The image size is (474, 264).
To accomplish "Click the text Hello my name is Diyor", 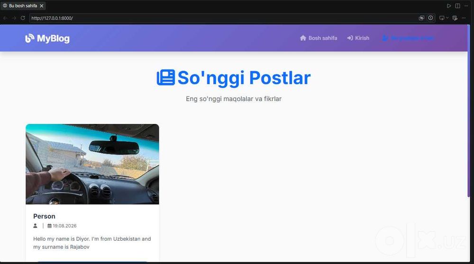I will pyautogui.click(x=61, y=239).
